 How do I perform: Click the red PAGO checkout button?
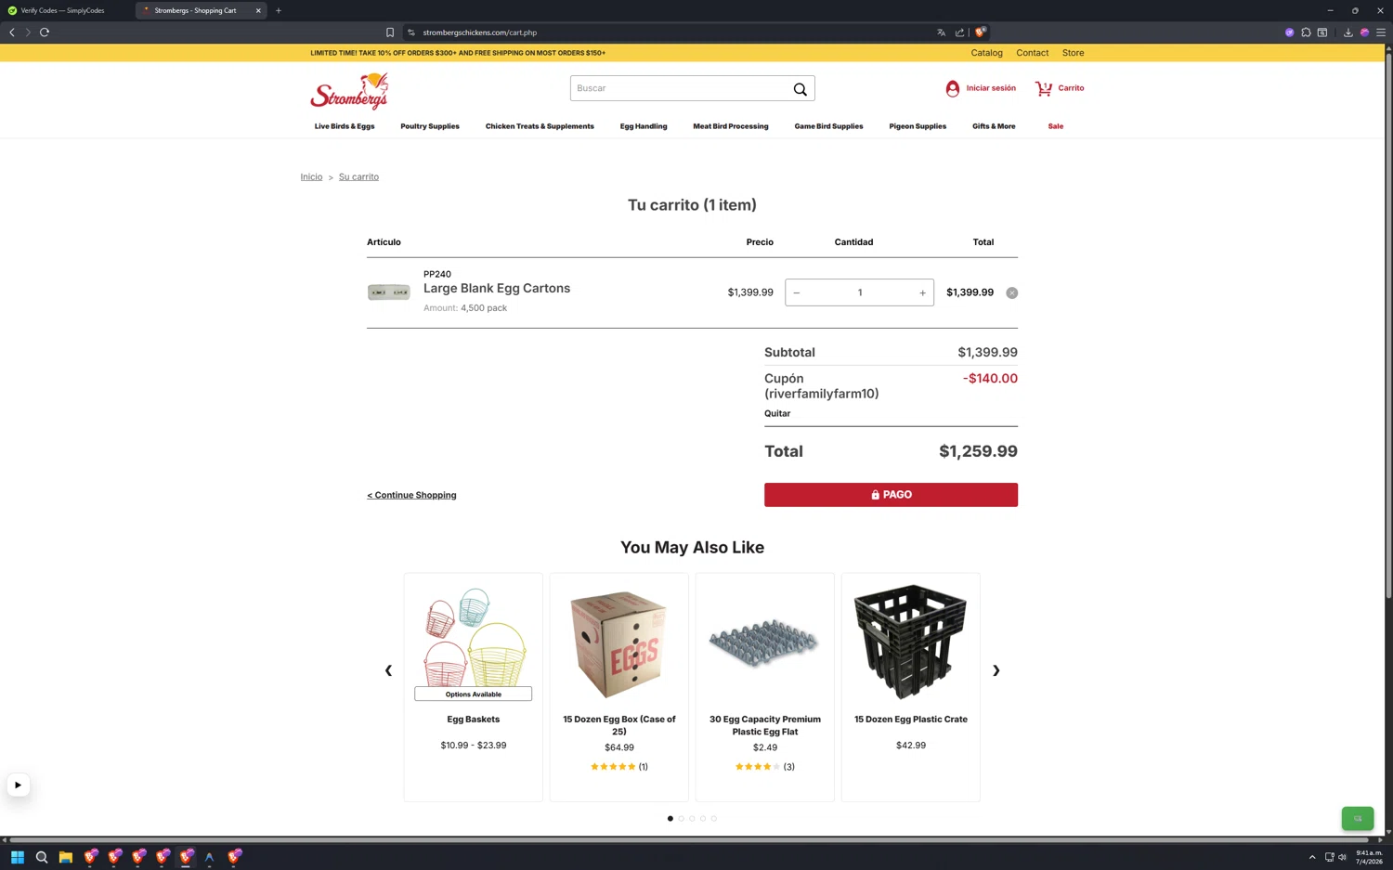891,495
